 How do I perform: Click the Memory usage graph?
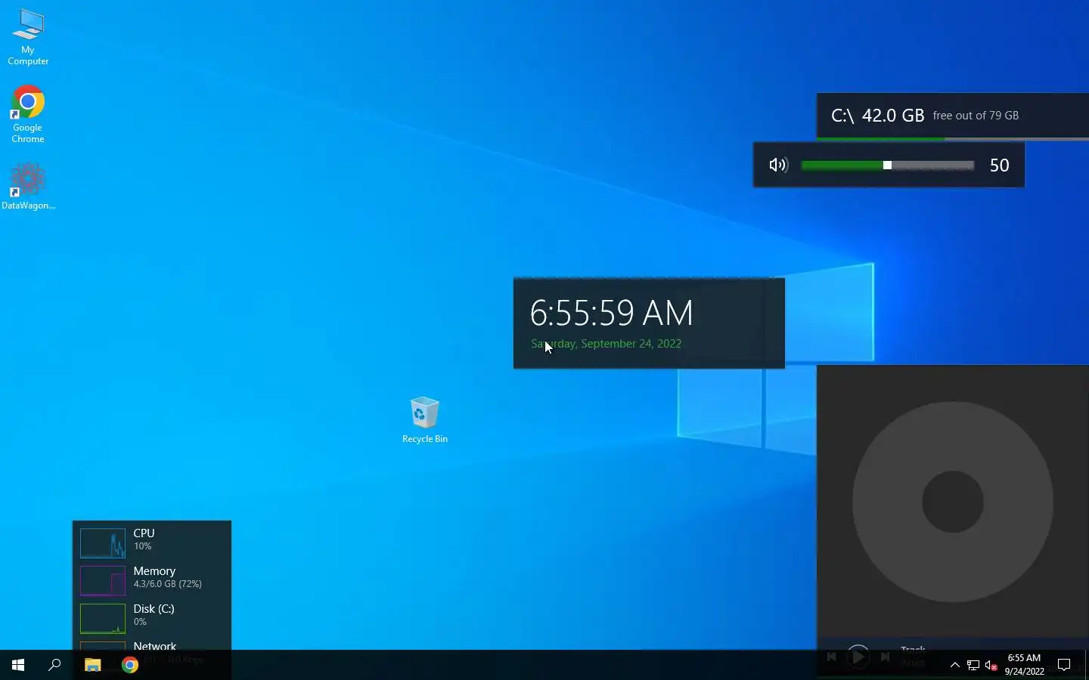coord(103,581)
